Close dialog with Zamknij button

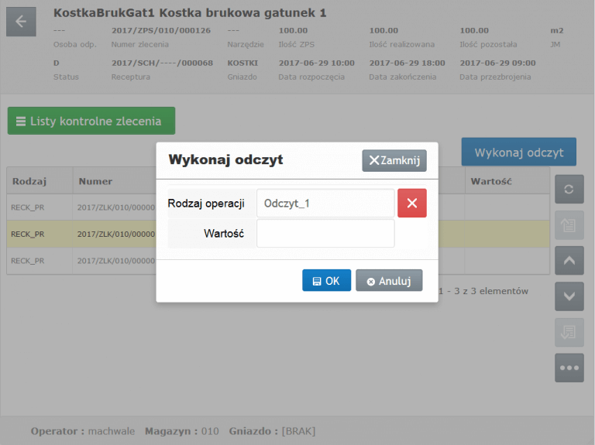pos(394,161)
